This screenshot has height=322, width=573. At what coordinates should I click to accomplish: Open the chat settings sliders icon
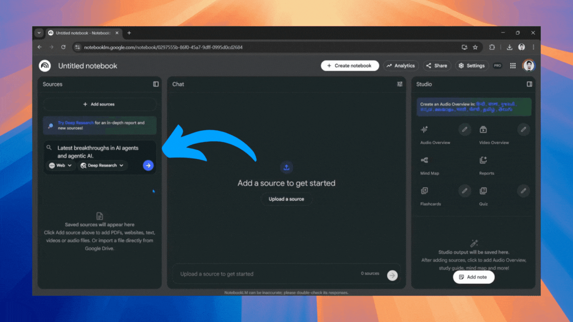click(x=399, y=84)
